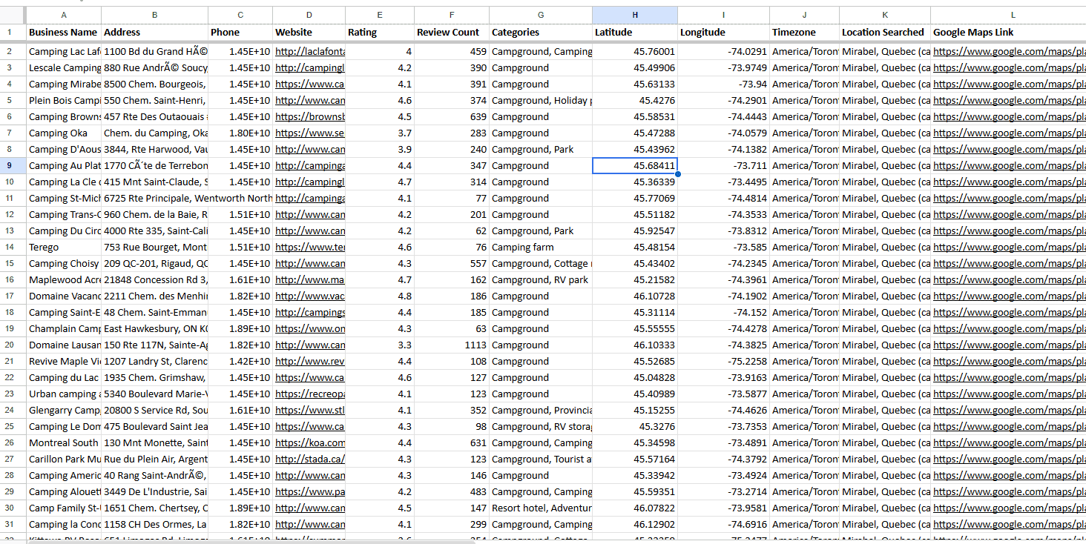Viewport: 1086px width, 544px height.
Task: Click the rating cell showing 3.7
Action: pyautogui.click(x=380, y=133)
